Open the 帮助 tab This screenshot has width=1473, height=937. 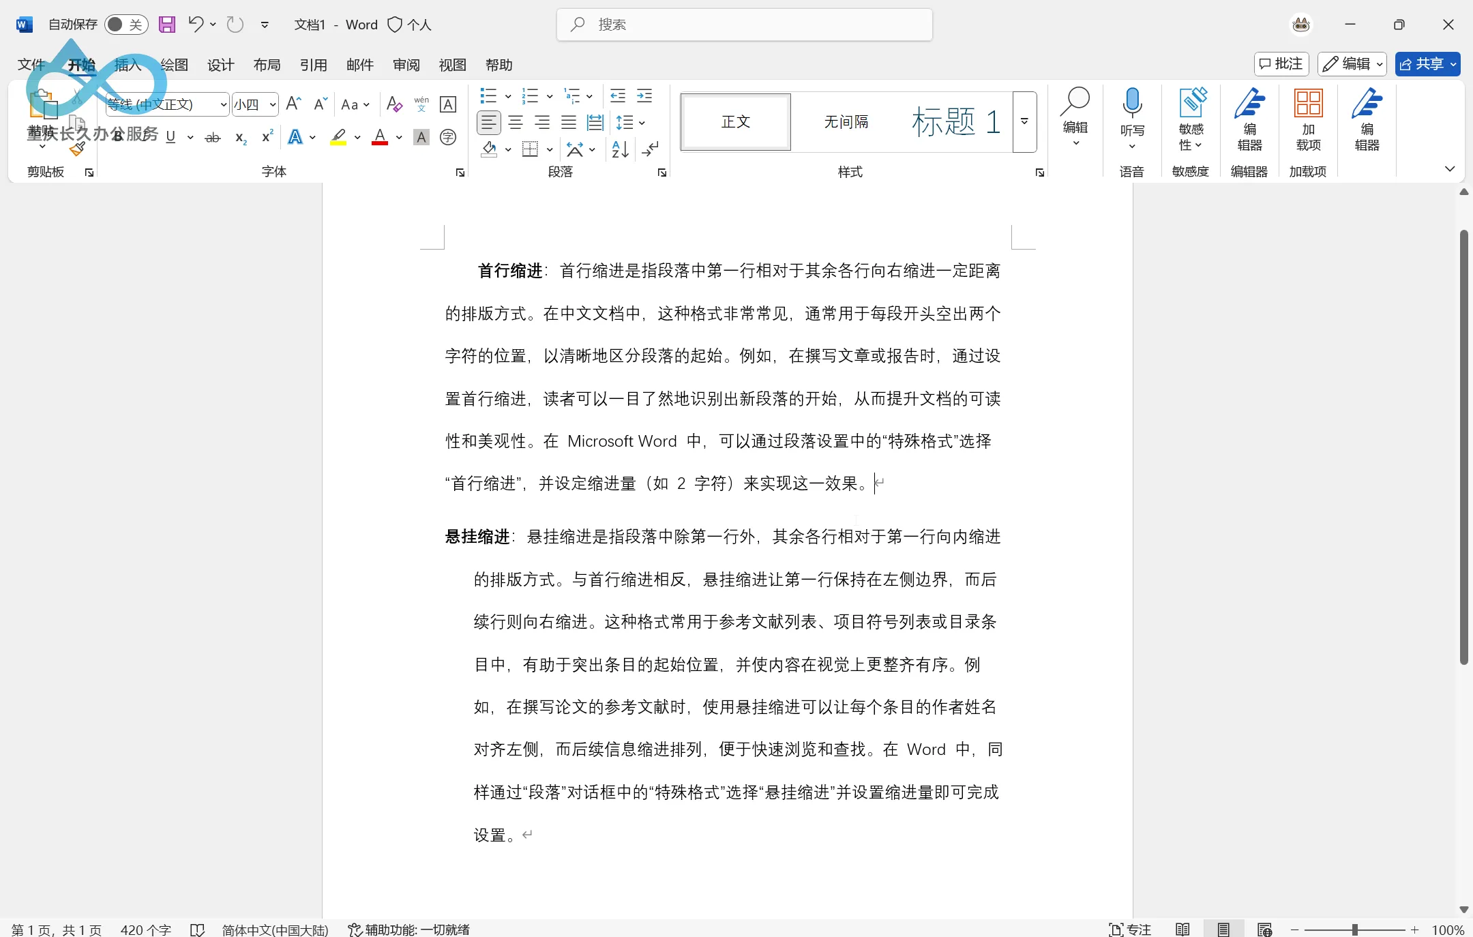tap(499, 65)
